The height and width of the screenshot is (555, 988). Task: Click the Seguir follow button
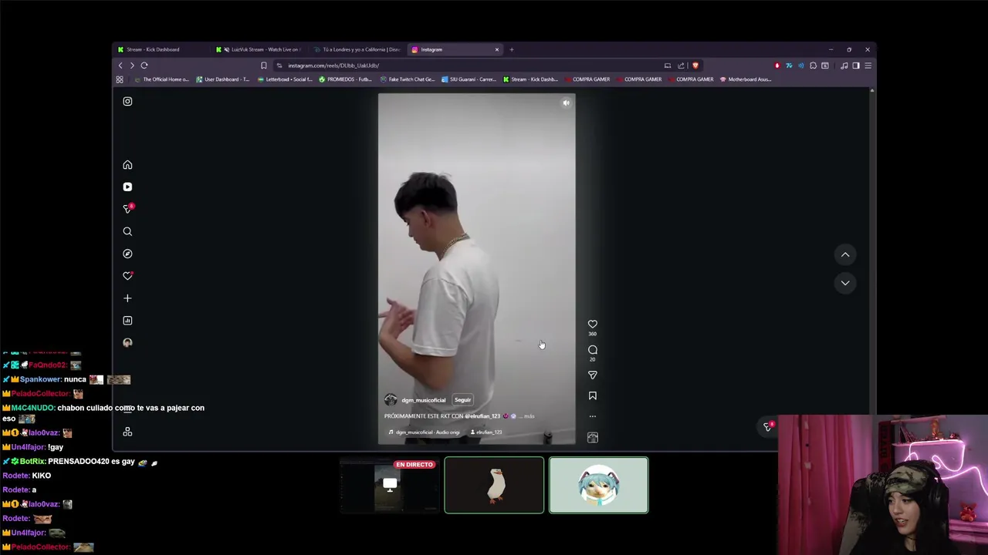(x=462, y=400)
